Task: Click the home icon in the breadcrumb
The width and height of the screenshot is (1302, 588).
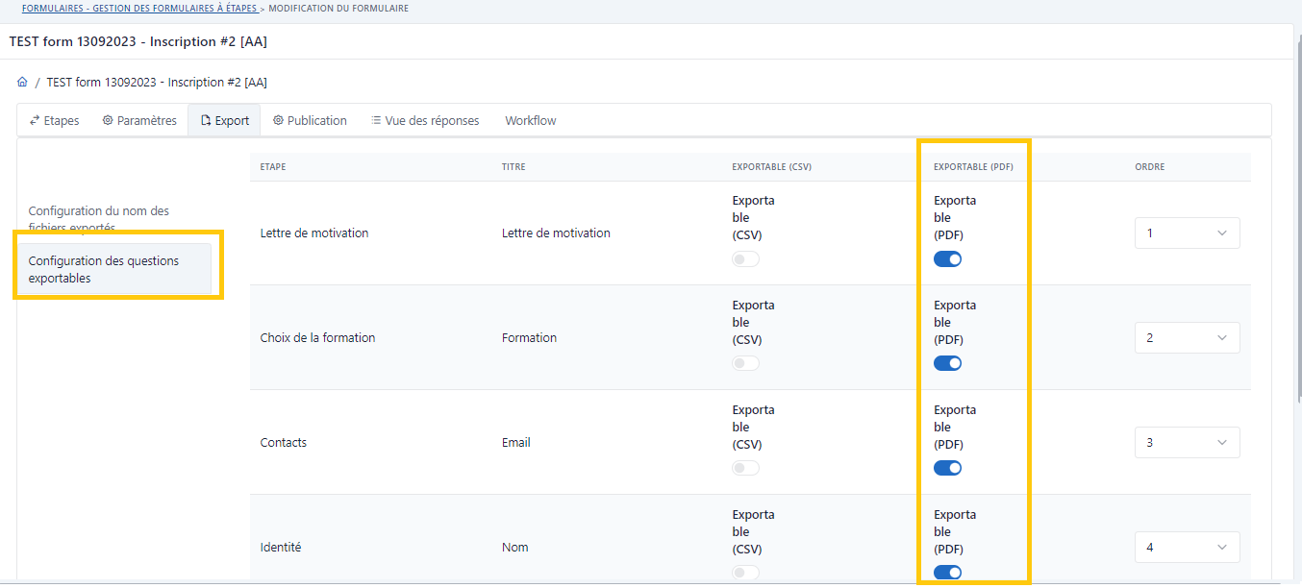Action: coord(22,83)
